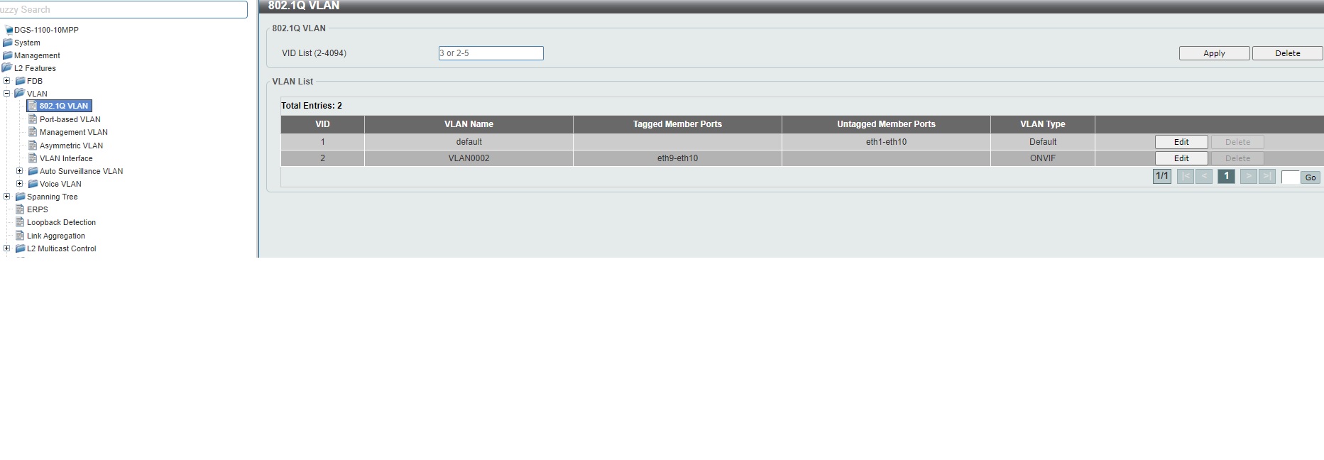Go to next page arrow
Viewport: 1324px width, 460px height.
[x=1249, y=177]
